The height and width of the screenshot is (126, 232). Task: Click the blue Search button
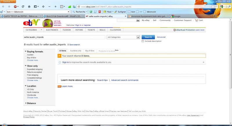(148, 37)
